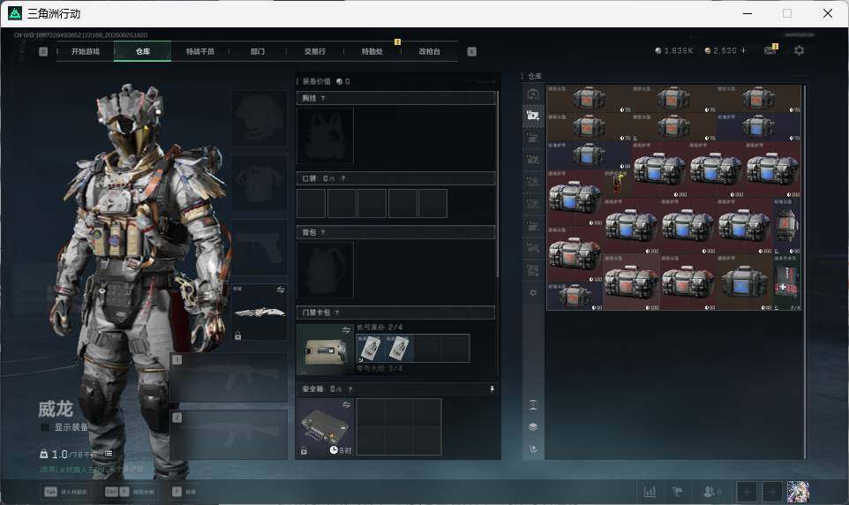Click the safe box empty storage grid
This screenshot has width=849, height=505.
coord(399,427)
